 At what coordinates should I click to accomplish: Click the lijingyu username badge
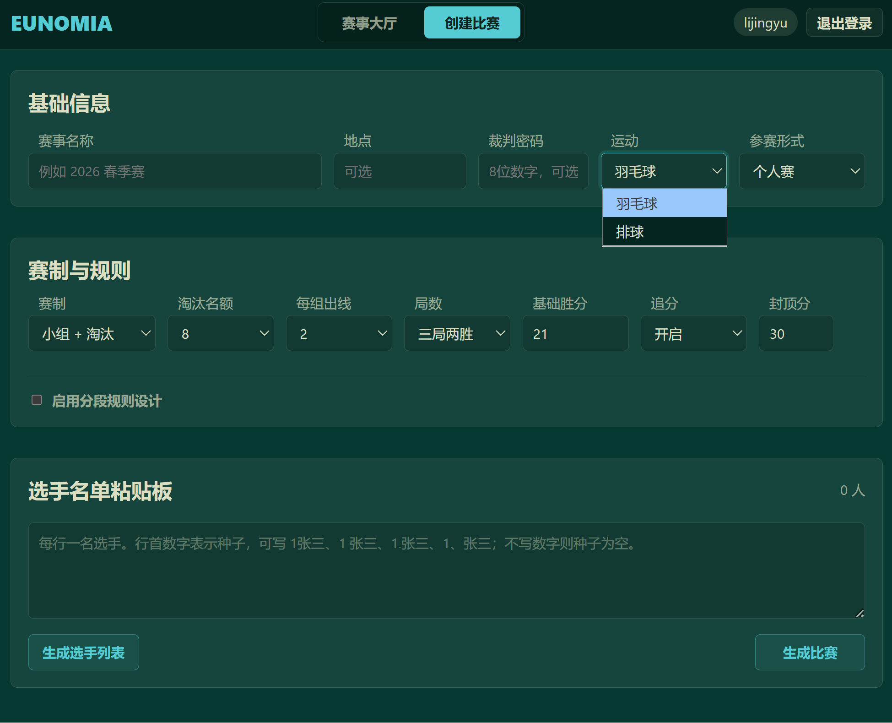(765, 23)
